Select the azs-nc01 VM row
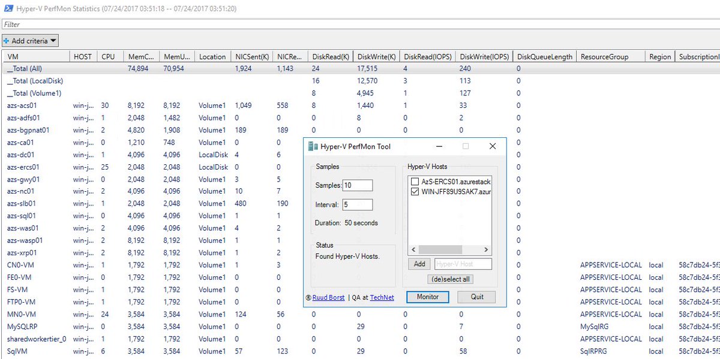This screenshot has width=720, height=359. (x=360, y=191)
